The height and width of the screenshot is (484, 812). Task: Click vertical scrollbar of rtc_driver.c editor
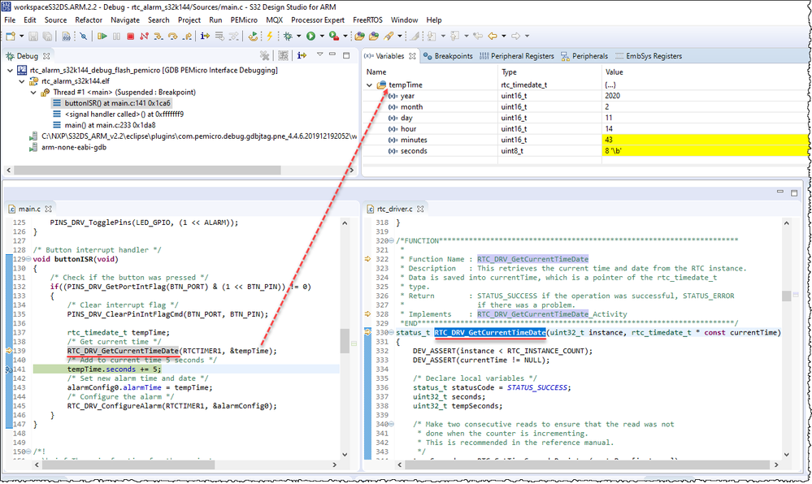(x=784, y=296)
